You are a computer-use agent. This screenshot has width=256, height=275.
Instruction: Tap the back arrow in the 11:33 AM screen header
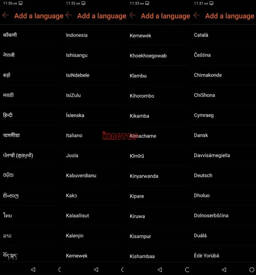(x=133, y=15)
